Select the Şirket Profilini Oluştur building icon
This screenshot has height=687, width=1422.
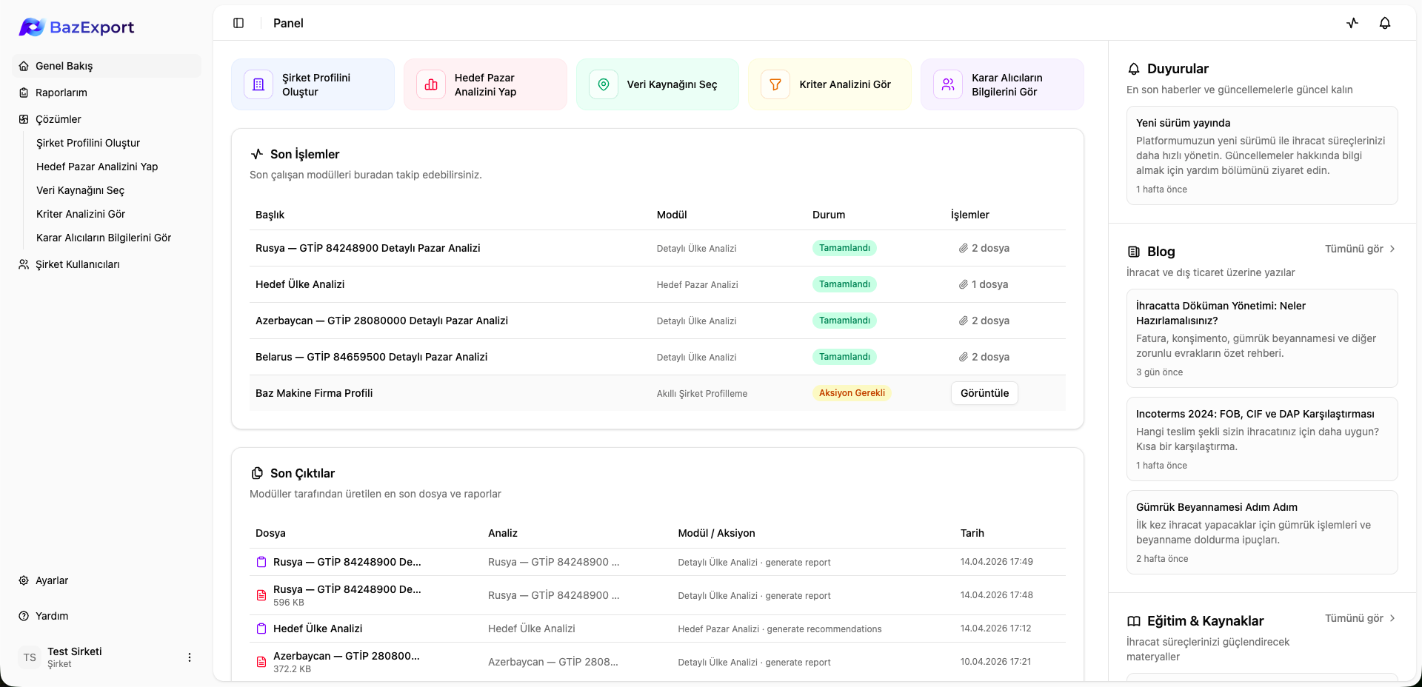click(258, 84)
